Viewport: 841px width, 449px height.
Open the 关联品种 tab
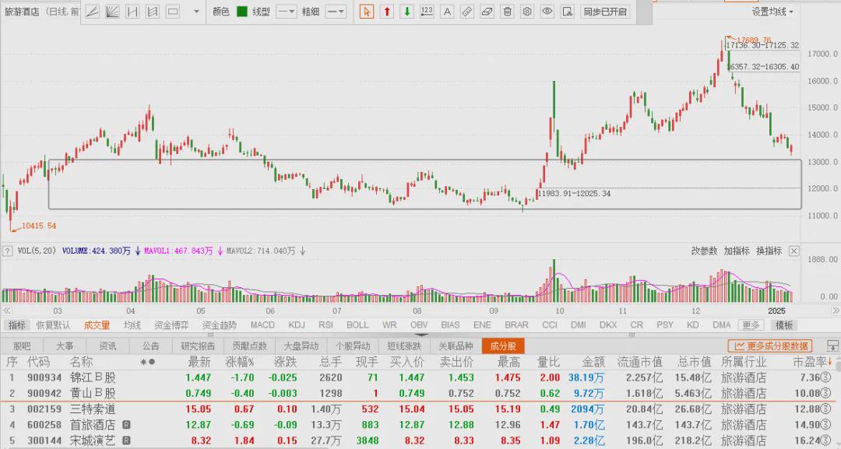click(456, 346)
